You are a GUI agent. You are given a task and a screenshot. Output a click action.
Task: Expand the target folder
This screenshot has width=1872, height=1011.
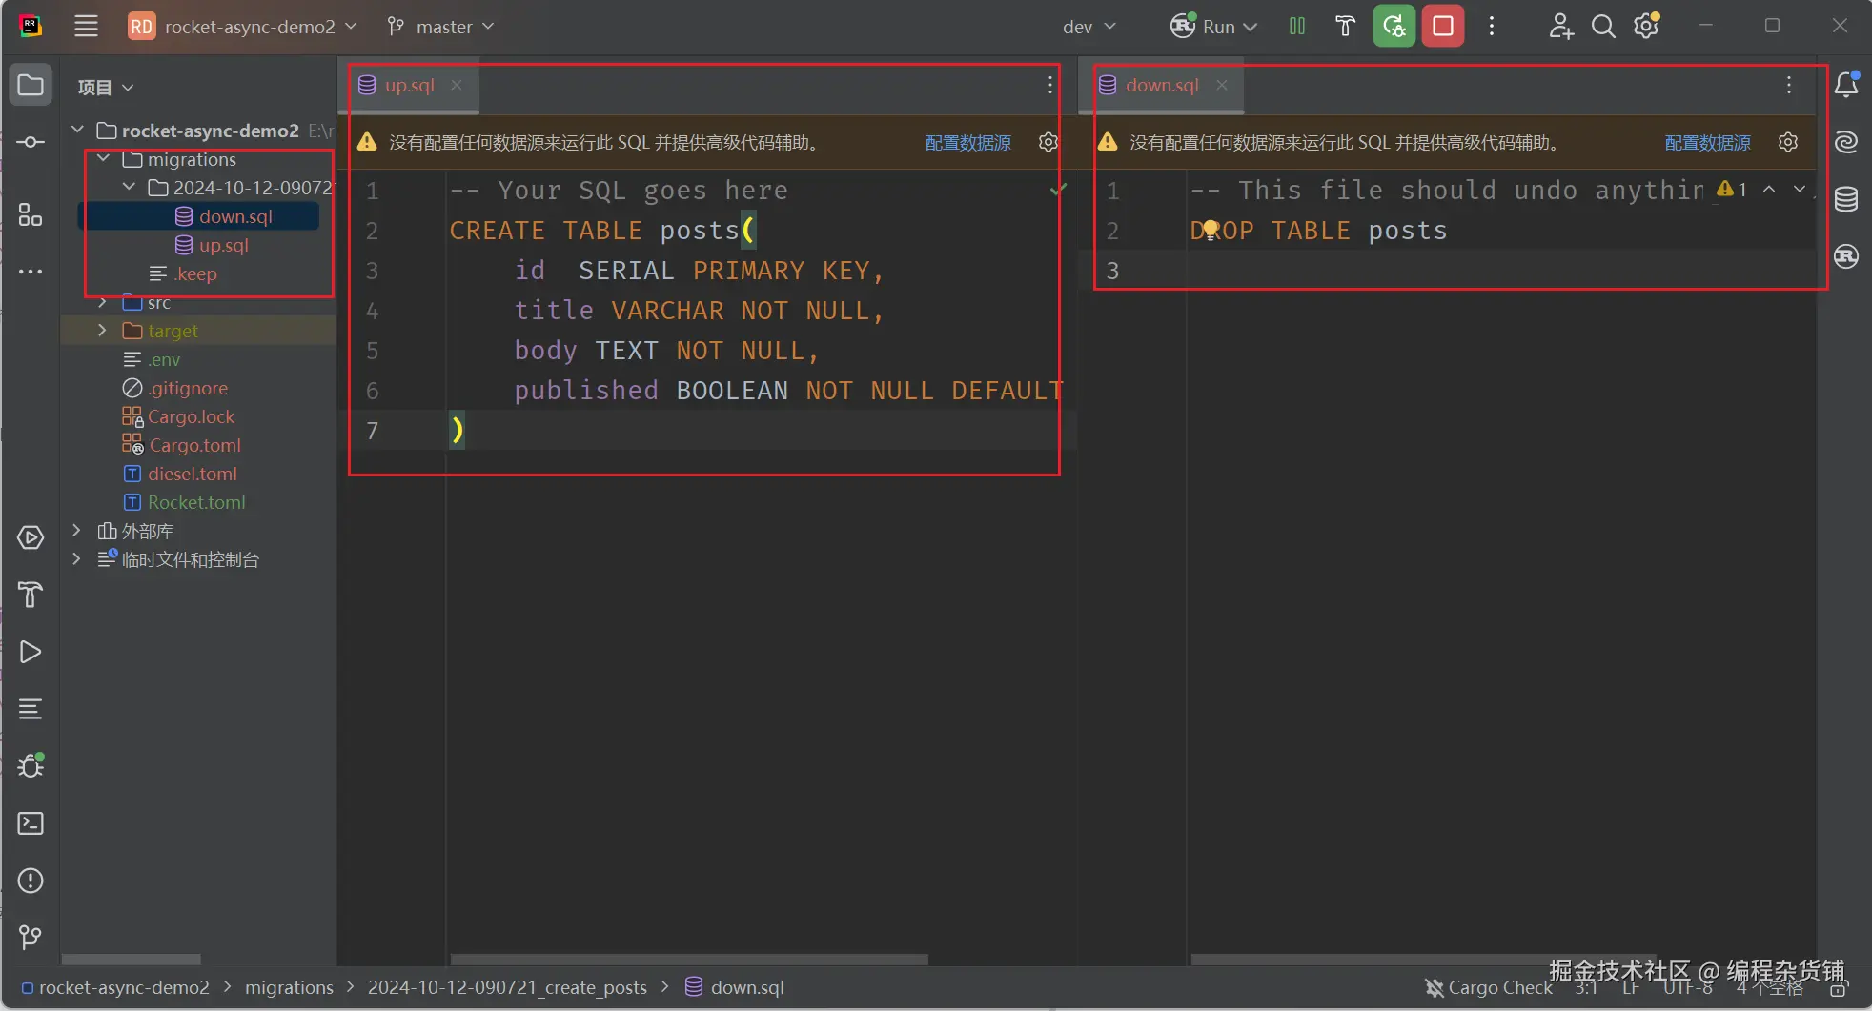103,331
